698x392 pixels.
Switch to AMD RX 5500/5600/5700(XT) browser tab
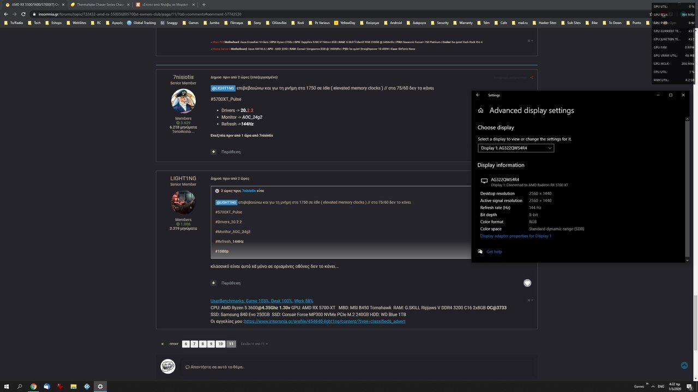tap(34, 4)
